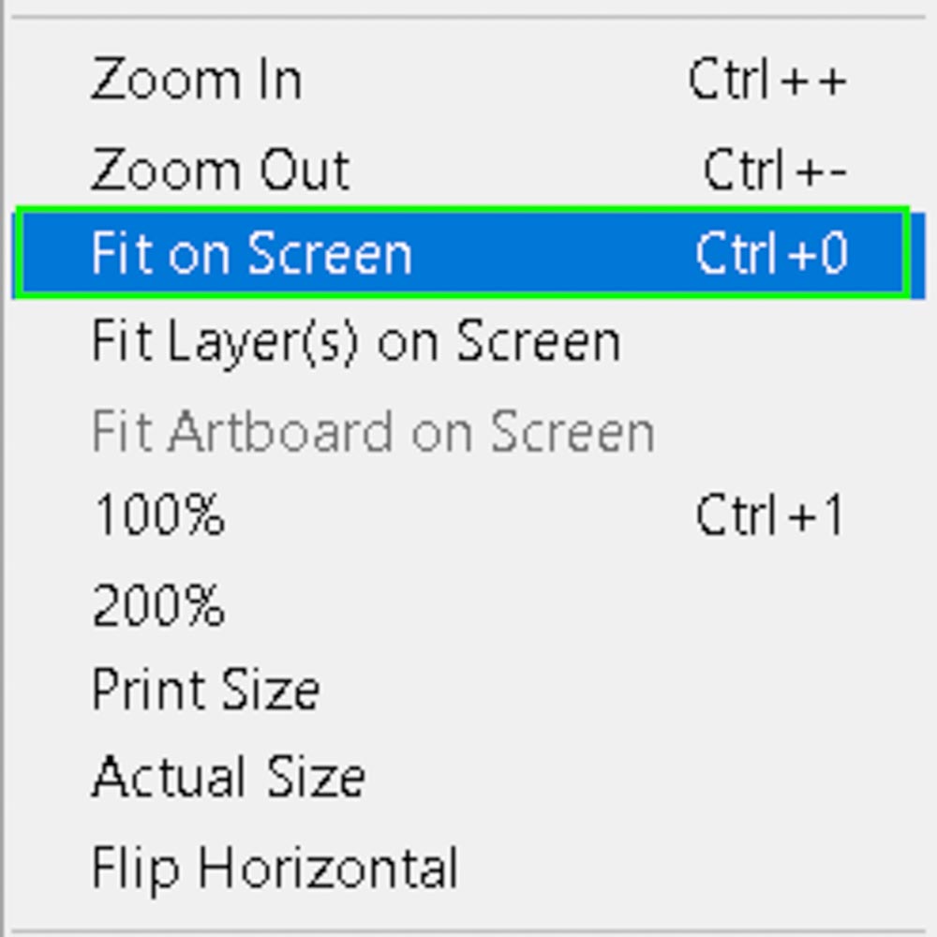Viewport: 937px width, 937px height.
Task: Activate the Ctrl++ Zoom In command
Action: (x=770, y=80)
